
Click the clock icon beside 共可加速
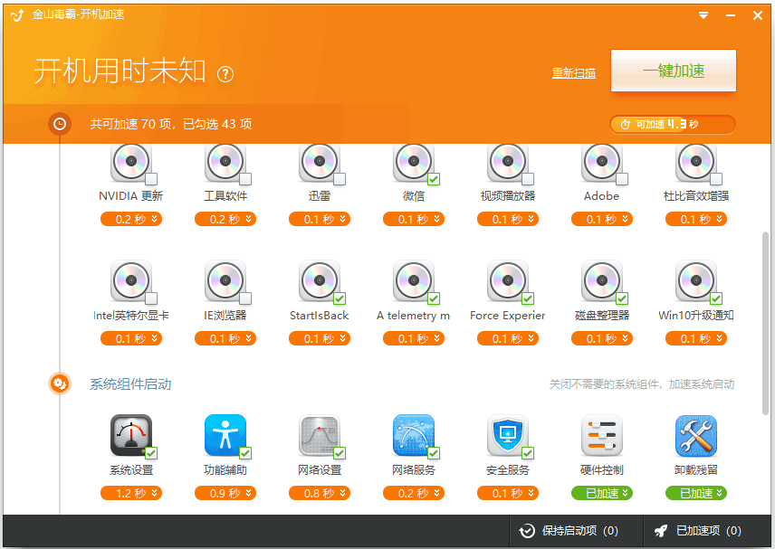click(x=60, y=123)
